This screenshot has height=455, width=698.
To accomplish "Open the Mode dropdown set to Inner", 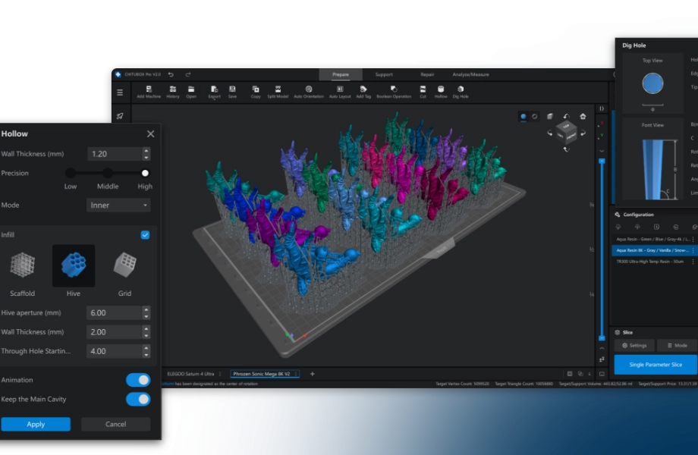I will click(x=118, y=206).
